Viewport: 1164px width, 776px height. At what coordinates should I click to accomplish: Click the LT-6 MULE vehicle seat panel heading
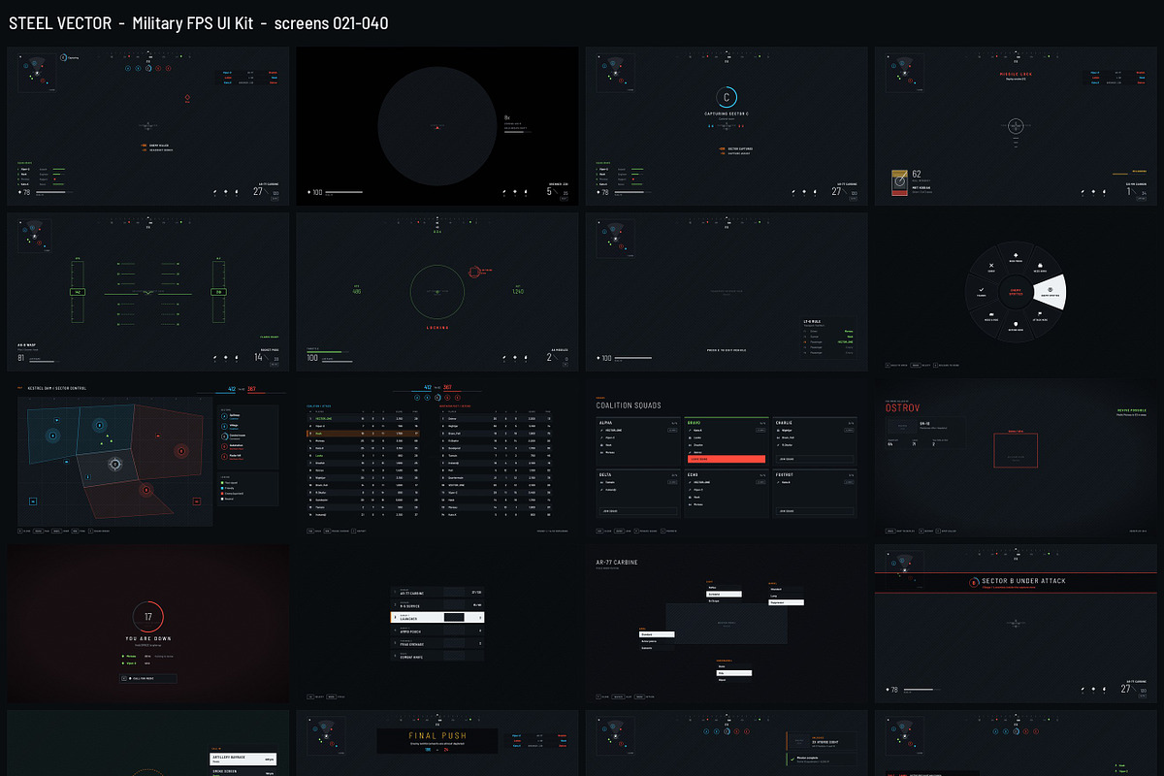click(x=812, y=321)
